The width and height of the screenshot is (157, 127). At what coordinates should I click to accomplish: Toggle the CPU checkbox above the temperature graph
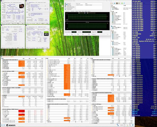[x=85, y=13]
